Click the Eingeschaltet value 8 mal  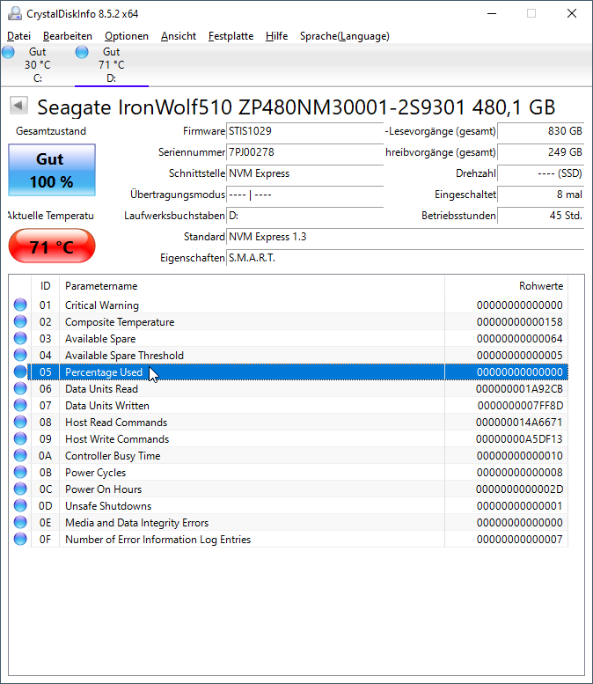(541, 195)
